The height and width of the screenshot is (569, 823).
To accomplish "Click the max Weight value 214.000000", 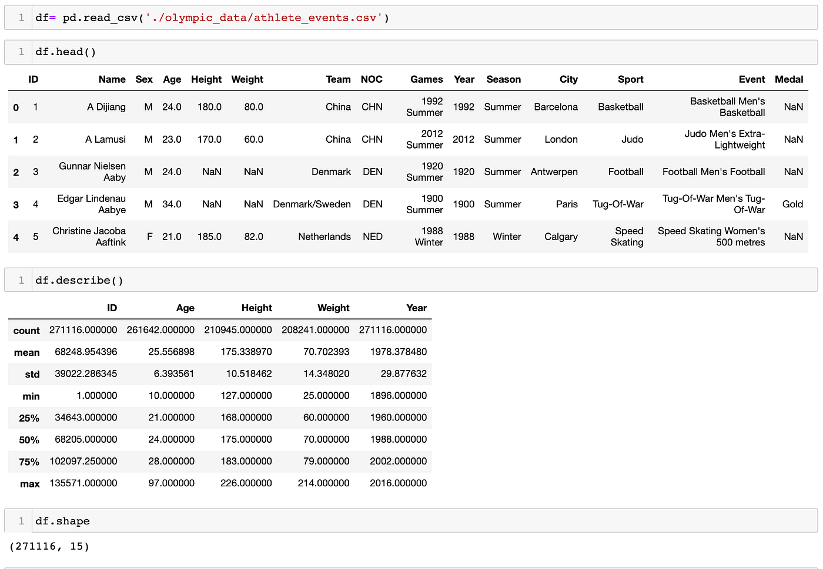I will (x=323, y=483).
